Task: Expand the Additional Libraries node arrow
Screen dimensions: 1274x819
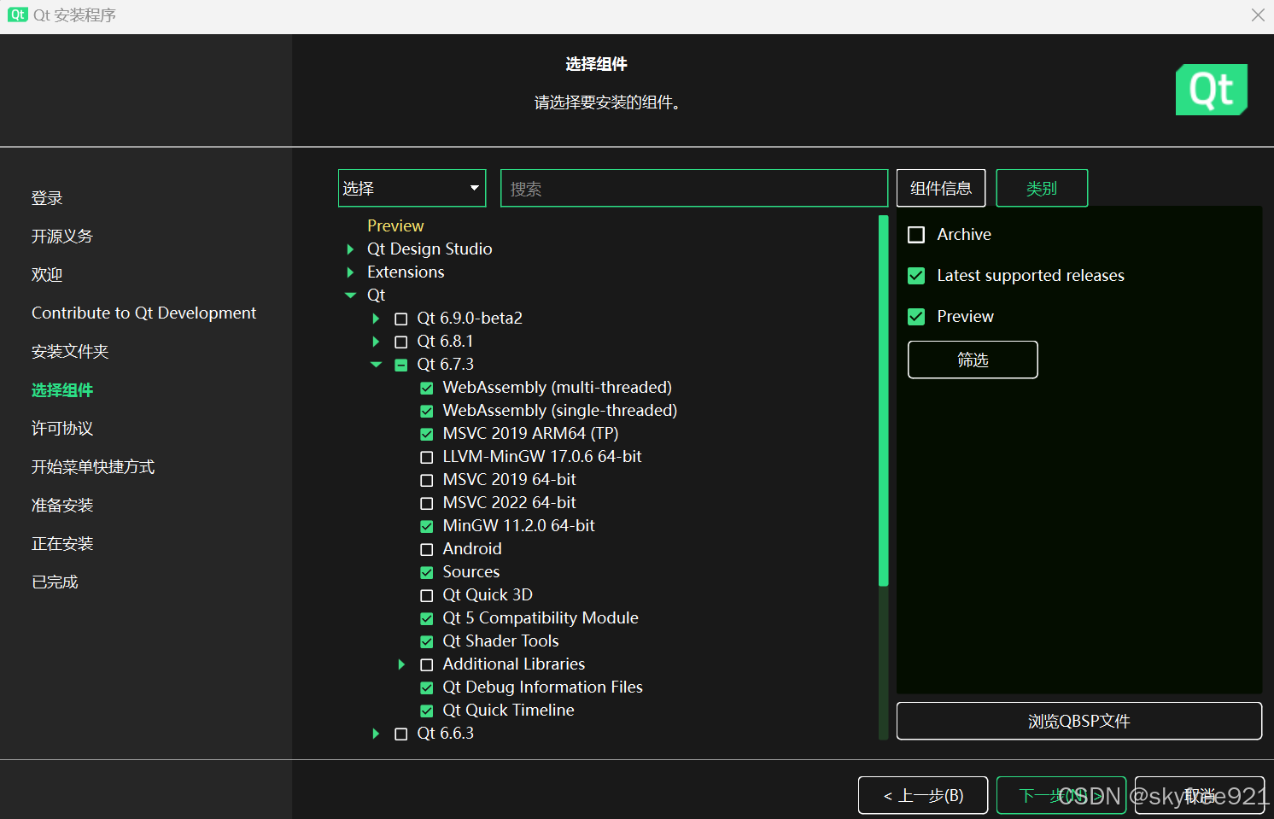Action: [401, 664]
